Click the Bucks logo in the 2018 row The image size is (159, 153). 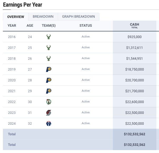point(49,59)
